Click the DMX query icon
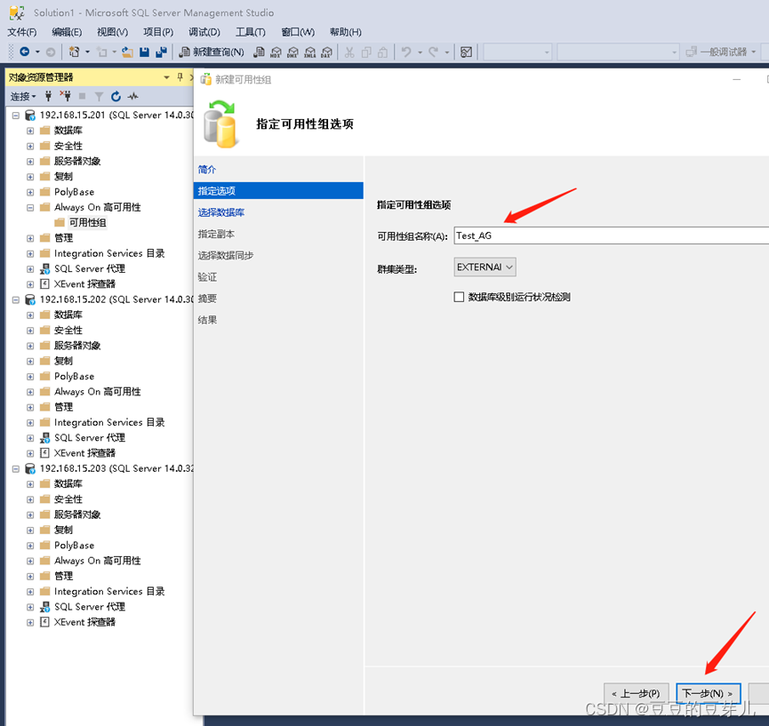Screen dimensions: 769x726 click(292, 52)
